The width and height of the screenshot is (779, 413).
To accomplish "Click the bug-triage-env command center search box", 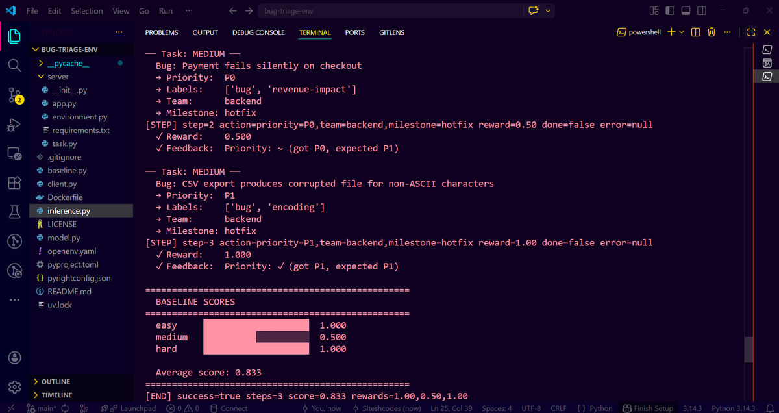I will 389,11.
